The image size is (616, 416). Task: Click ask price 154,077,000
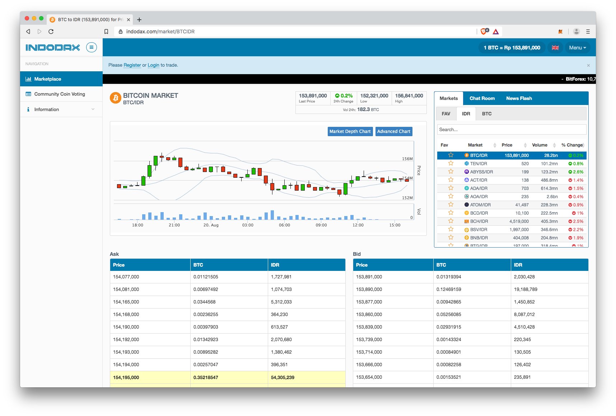(126, 277)
